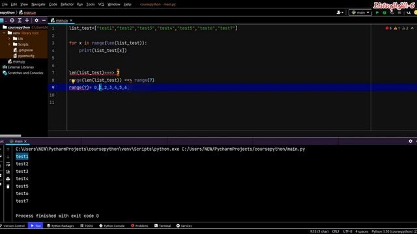Click UTF-8 encoding in status bar
This screenshot has height=234, width=417.
point(347,231)
